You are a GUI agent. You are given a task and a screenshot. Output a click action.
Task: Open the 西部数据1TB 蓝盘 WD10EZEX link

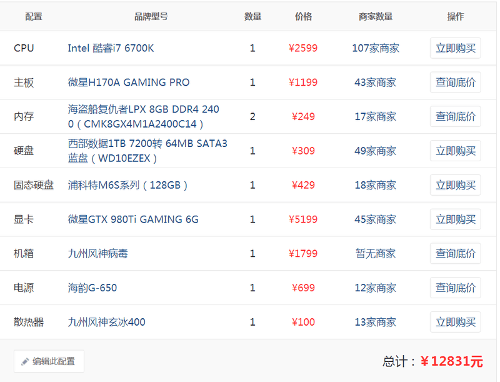click(x=147, y=151)
